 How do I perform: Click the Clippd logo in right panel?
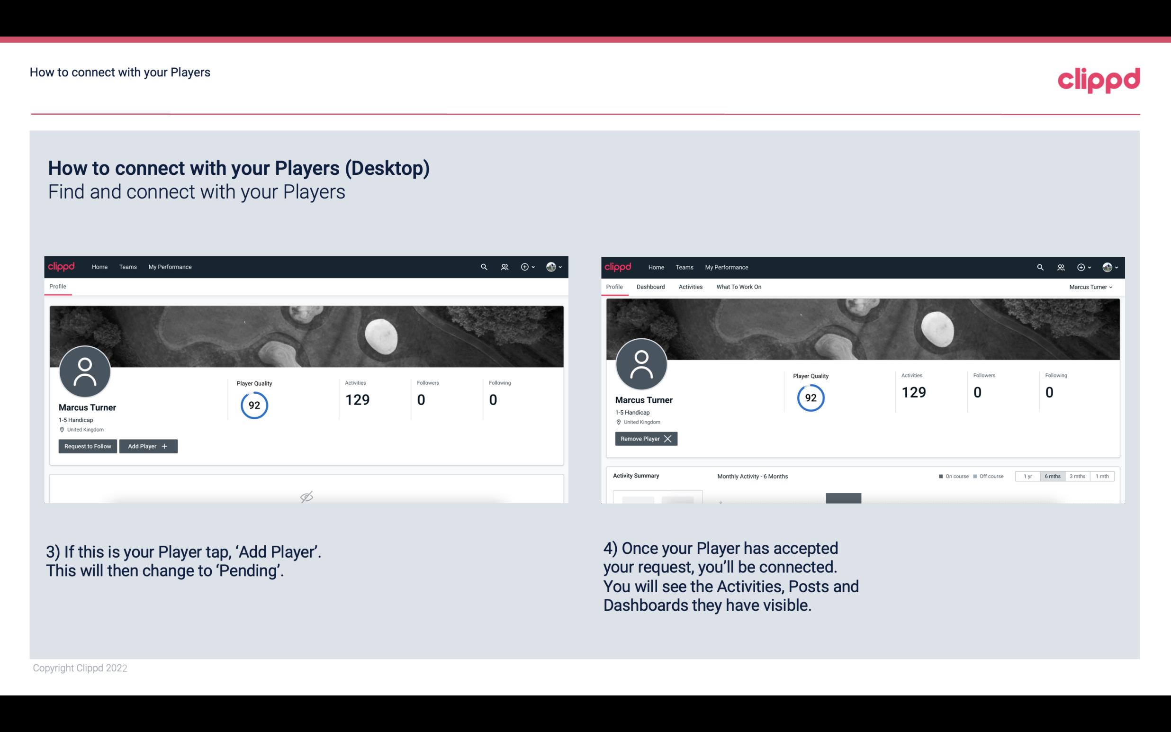(x=618, y=266)
